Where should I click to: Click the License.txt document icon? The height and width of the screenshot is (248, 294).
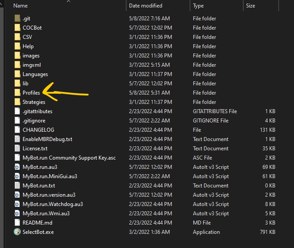click(17, 149)
